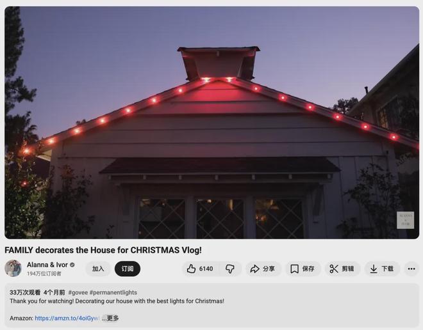Click the channel watermark in video corner
This screenshot has height=330, width=423.
pos(405,220)
